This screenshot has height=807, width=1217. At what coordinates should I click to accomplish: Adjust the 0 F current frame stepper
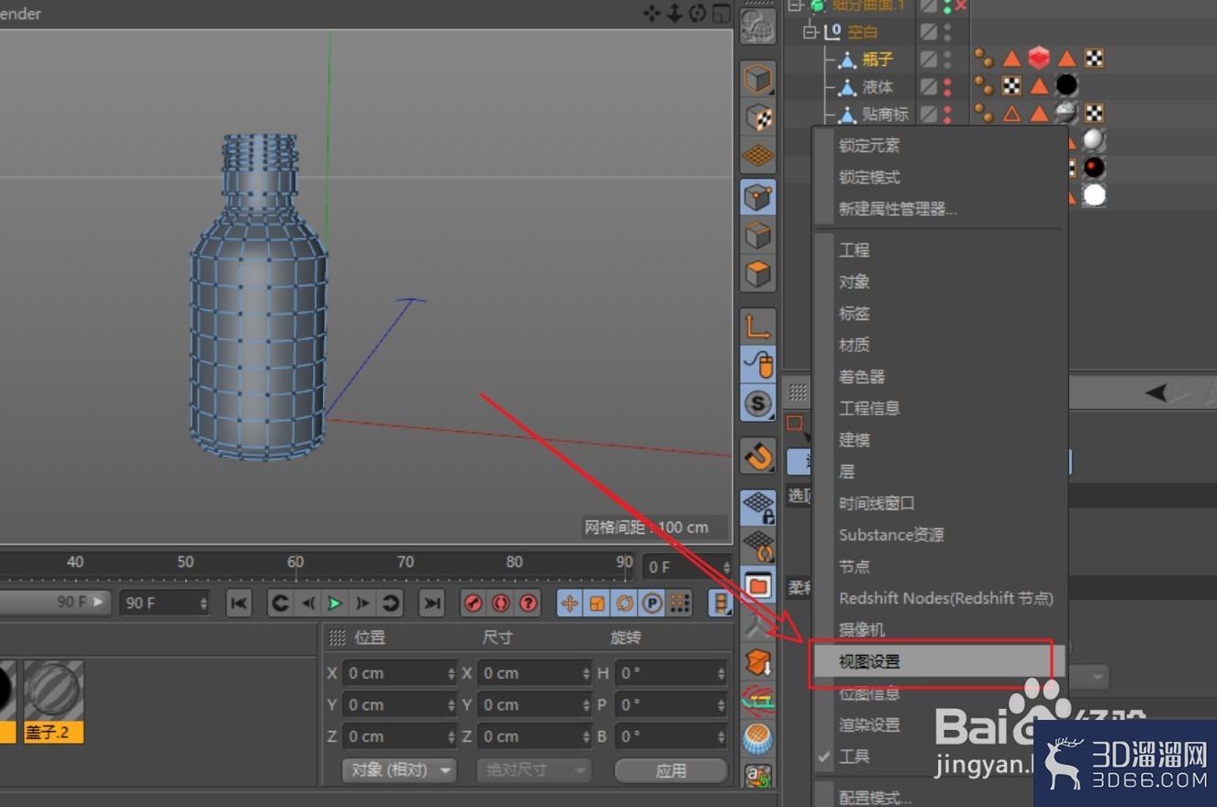click(726, 567)
